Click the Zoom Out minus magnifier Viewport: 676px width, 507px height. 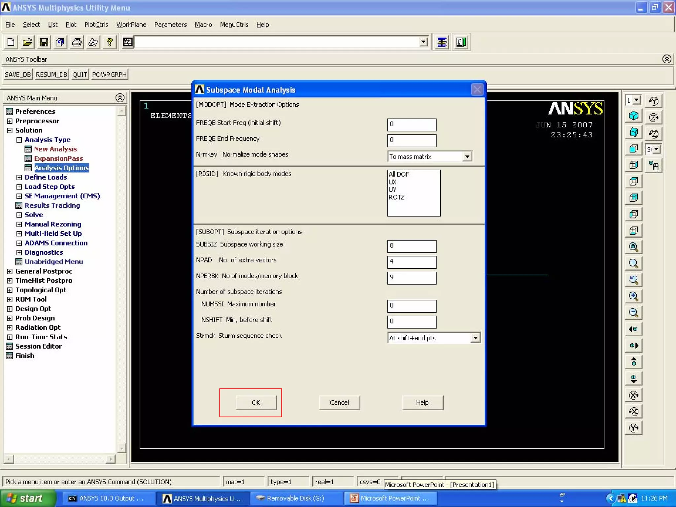633,313
